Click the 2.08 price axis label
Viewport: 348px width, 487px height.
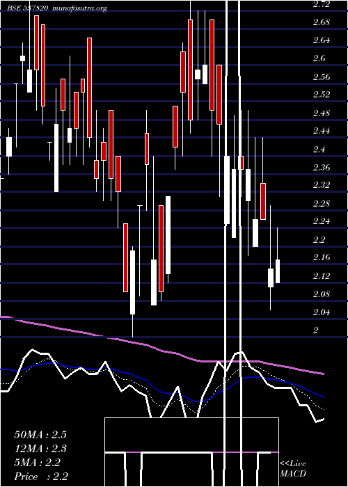pos(322,294)
